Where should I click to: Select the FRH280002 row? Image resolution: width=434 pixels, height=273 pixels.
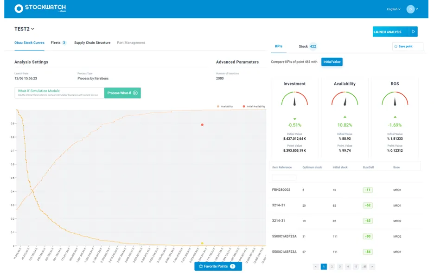345,190
